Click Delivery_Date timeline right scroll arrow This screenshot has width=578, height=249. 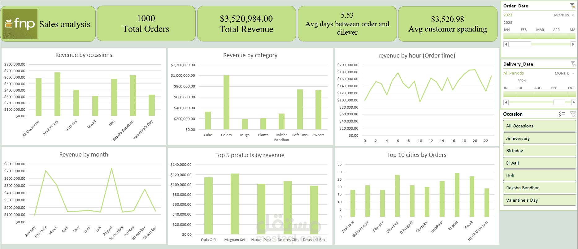point(573,102)
